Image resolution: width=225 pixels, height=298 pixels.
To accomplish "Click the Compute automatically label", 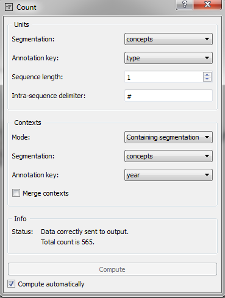I will click(51, 284).
